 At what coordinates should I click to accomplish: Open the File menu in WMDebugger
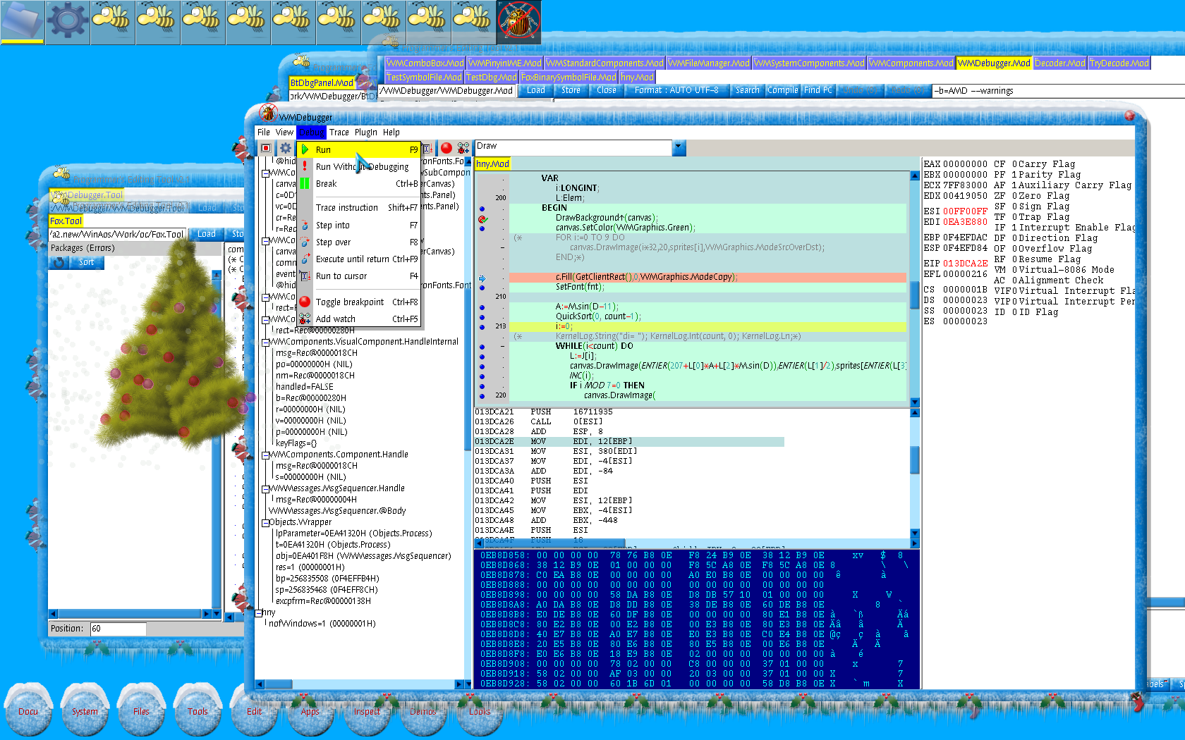[x=264, y=132]
